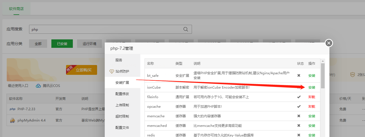365x137 pixels.
Task: Click the search magnifier icon
Action: tap(185, 29)
